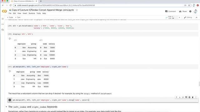Delete the current cell trash icon

coord(192,97)
